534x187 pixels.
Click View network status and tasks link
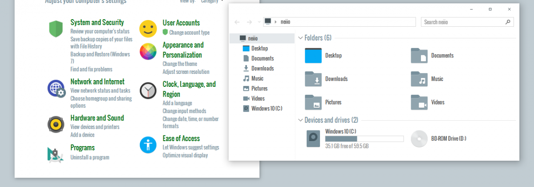coord(101,90)
